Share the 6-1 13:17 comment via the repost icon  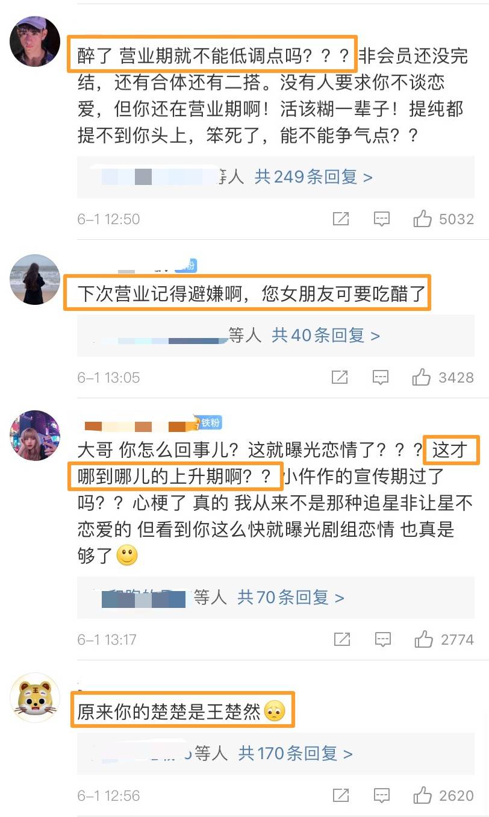341,639
